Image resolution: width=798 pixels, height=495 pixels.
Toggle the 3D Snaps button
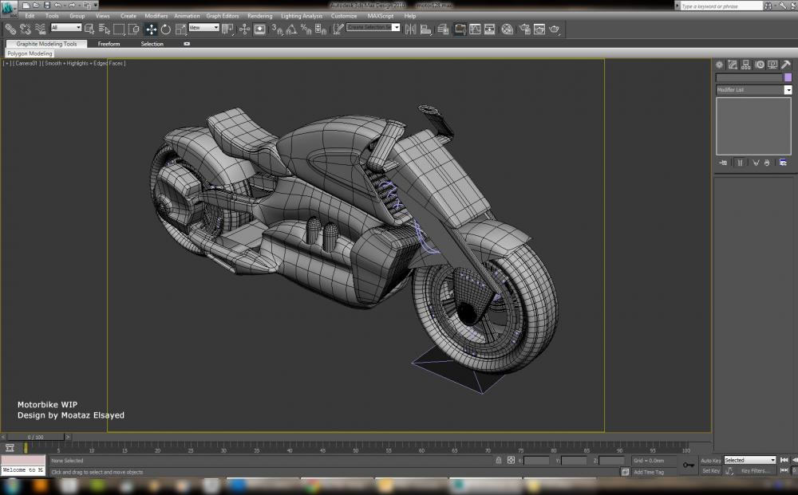[x=277, y=29]
